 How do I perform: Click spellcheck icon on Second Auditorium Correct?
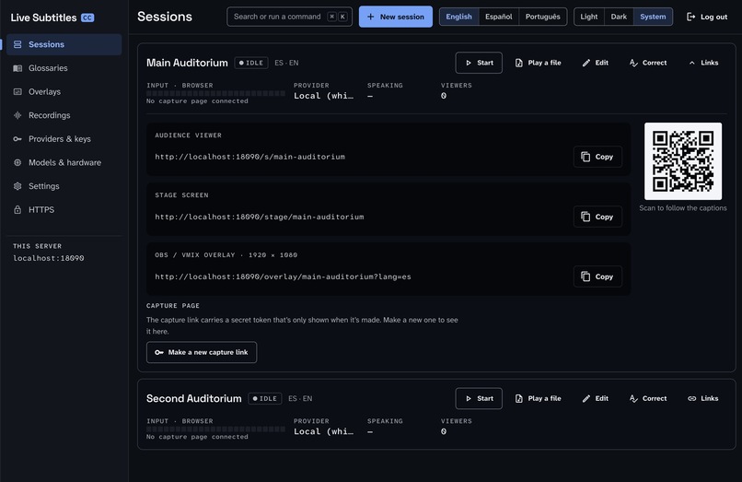pos(633,398)
